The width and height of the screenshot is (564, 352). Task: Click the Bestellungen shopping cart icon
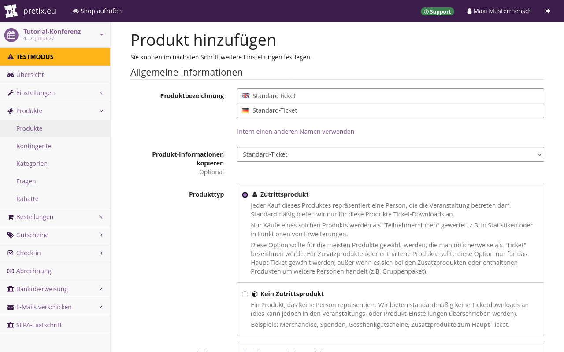(11, 217)
